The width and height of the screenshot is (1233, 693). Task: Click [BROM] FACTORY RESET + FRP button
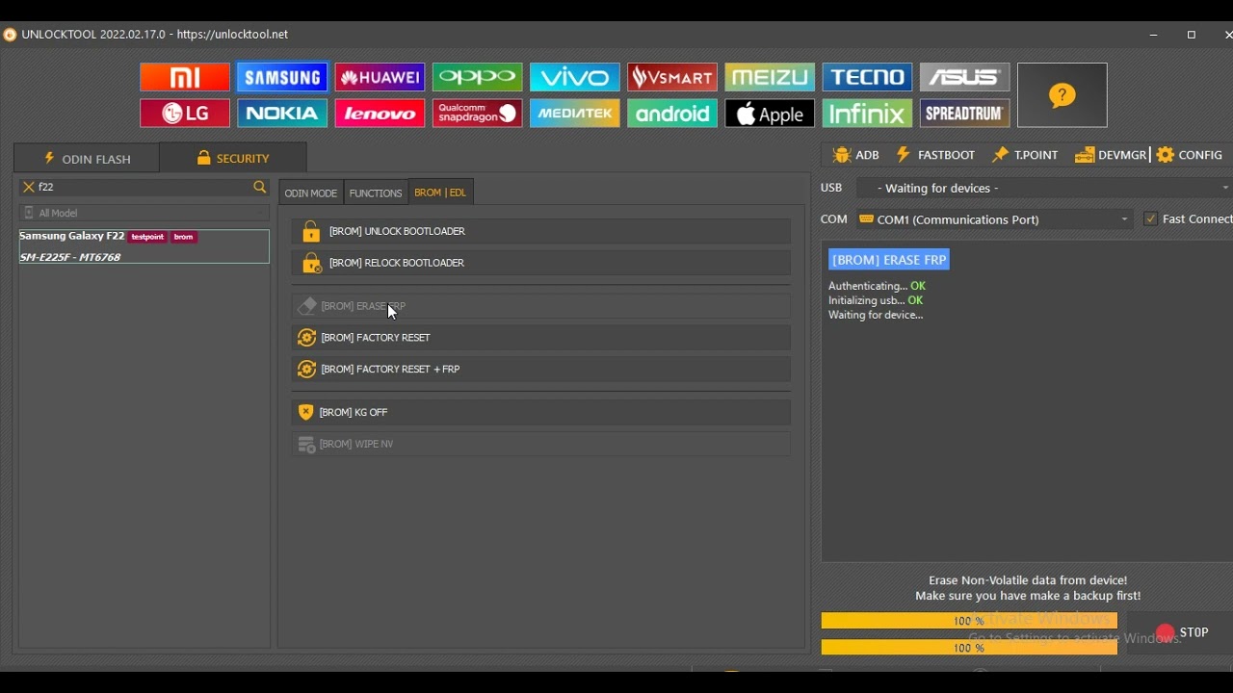coord(541,370)
